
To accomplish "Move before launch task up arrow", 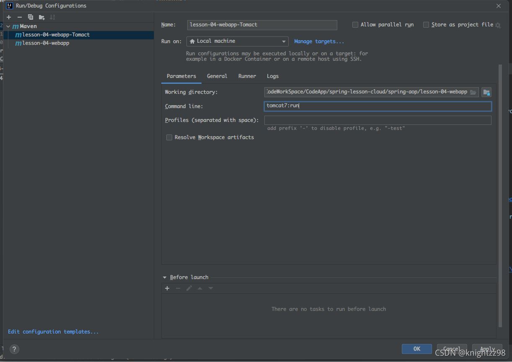I will [200, 288].
